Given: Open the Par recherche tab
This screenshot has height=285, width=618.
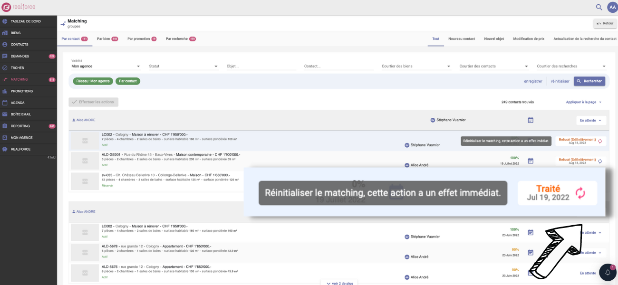Looking at the screenshot, I should click(181, 39).
